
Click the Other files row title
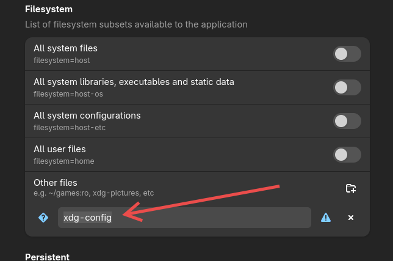tap(56, 183)
